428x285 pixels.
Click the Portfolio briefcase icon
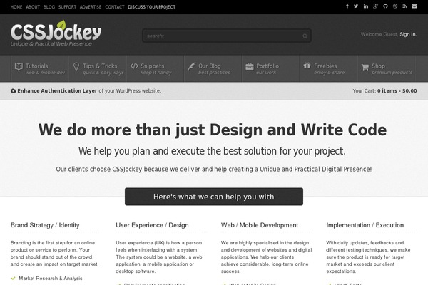(x=250, y=66)
